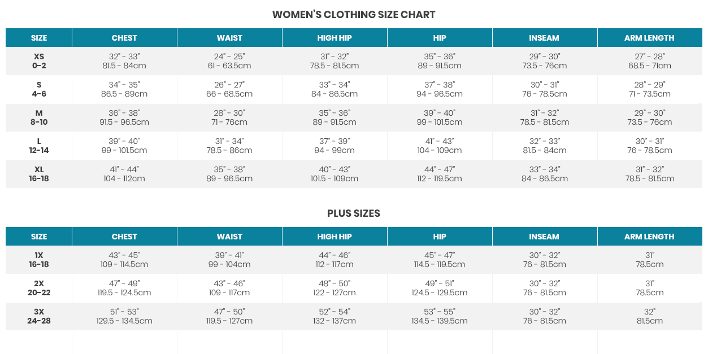Click the 3X 24-28 size label
Viewport: 708px width, 354px height.
[x=39, y=316]
